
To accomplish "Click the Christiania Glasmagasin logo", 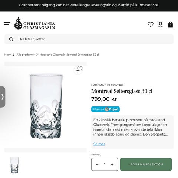I will 34,23.
